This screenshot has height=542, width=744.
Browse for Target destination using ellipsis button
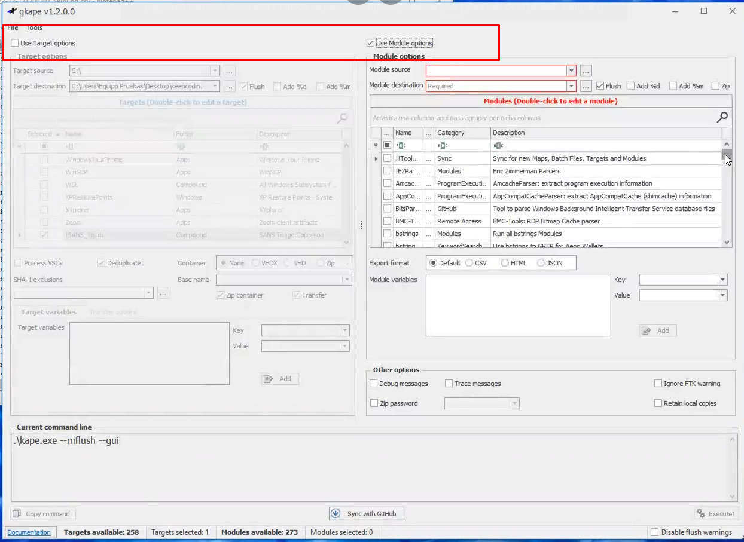tap(230, 85)
